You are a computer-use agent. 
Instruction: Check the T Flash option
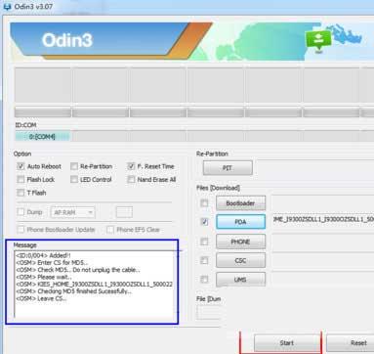click(21, 193)
